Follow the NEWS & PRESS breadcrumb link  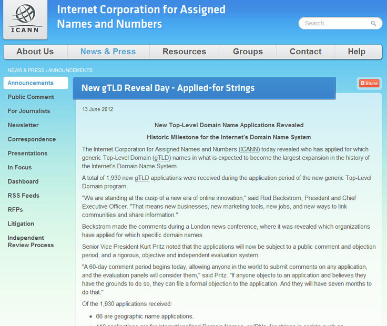(26, 70)
